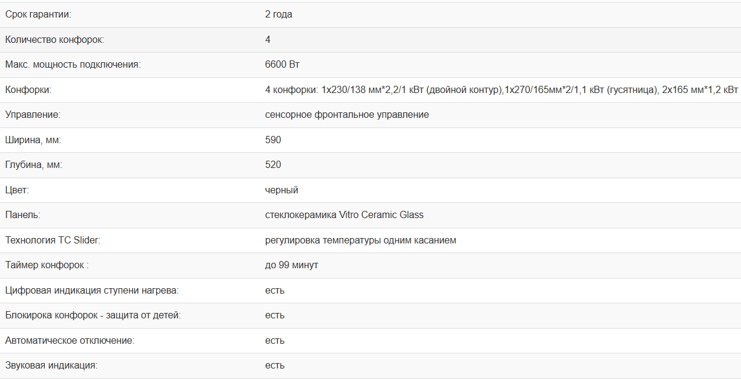Click the 'черный' color value

click(x=282, y=190)
